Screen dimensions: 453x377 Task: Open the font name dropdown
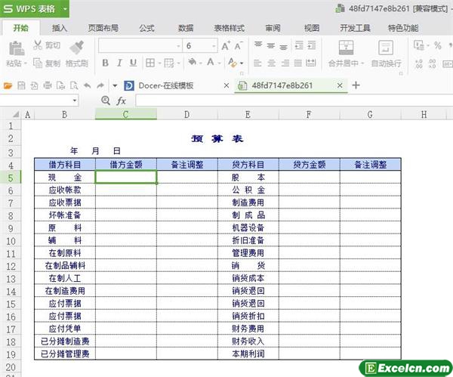point(178,46)
